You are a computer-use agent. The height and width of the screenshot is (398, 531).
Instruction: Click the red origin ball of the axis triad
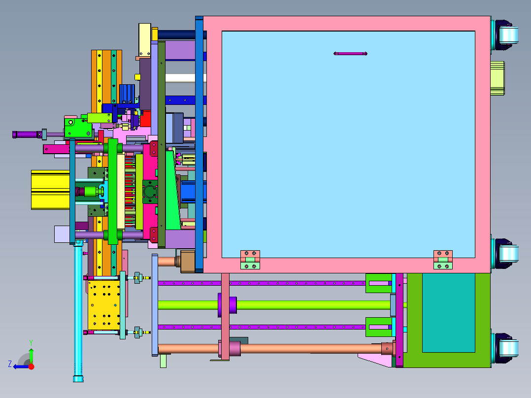(x=31, y=366)
